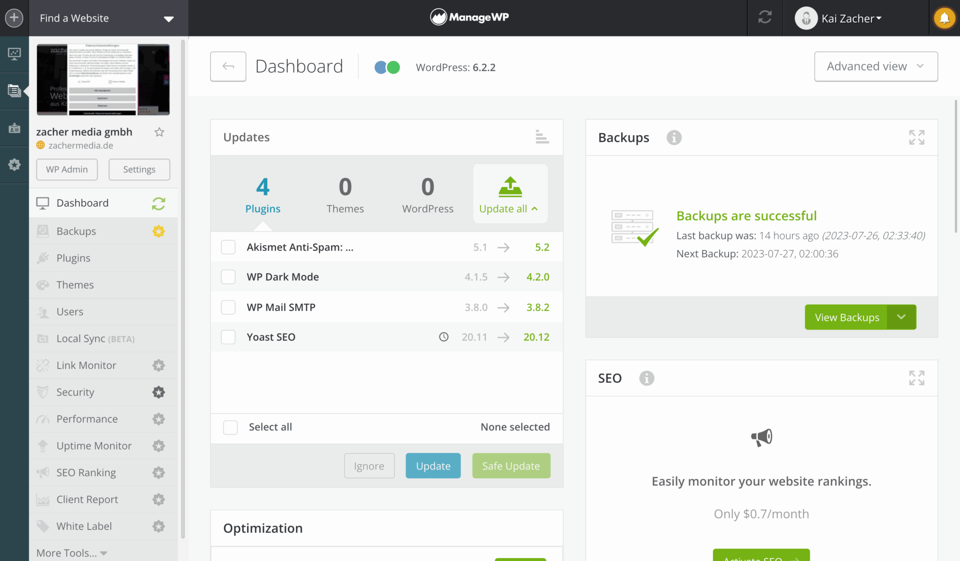
Task: Click the sync icon in the top bar
Action: (x=764, y=17)
